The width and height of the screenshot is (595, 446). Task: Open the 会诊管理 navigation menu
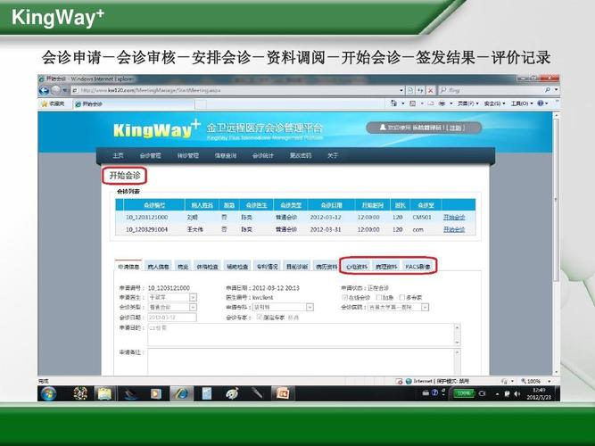click(x=150, y=155)
